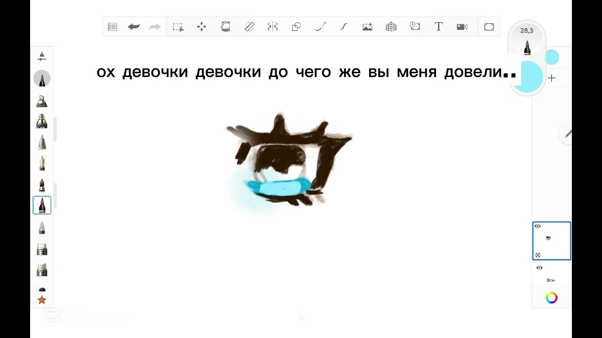Choose the gold ink nib pen
This screenshot has height=338, width=602.
click(x=42, y=163)
